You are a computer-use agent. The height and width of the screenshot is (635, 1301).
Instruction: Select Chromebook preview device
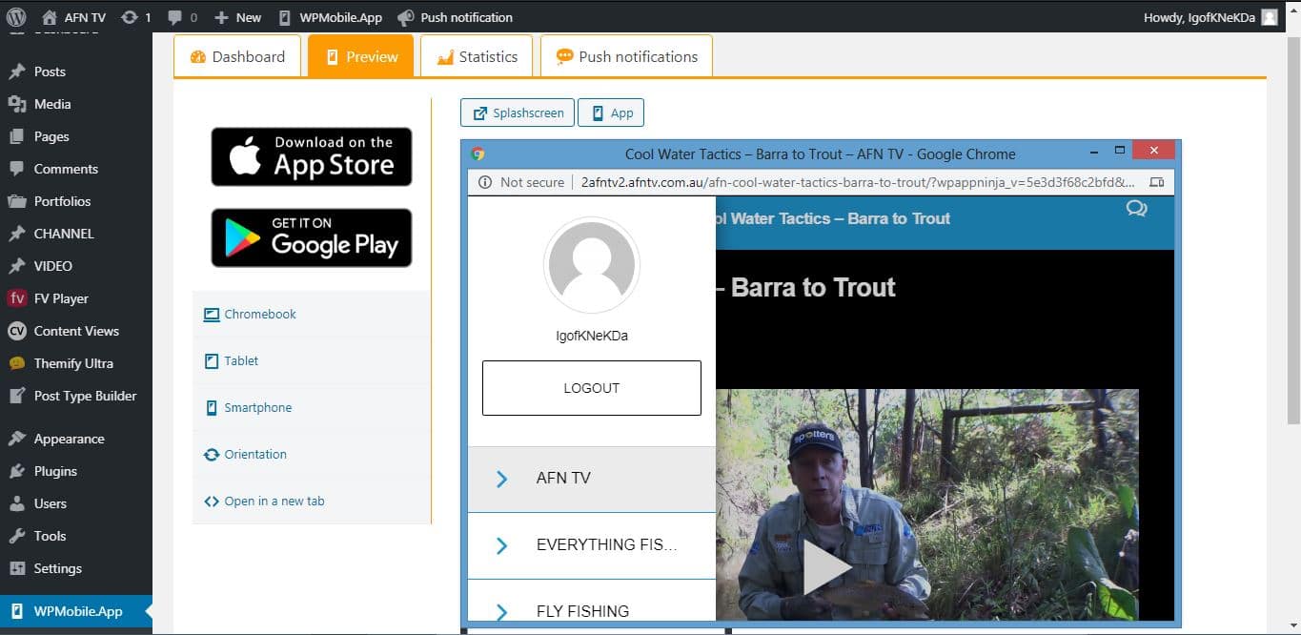click(x=312, y=314)
